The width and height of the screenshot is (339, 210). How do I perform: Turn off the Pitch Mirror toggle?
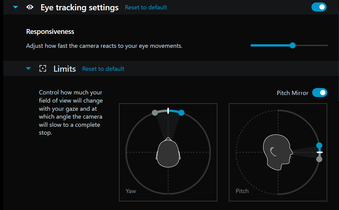[x=320, y=93]
